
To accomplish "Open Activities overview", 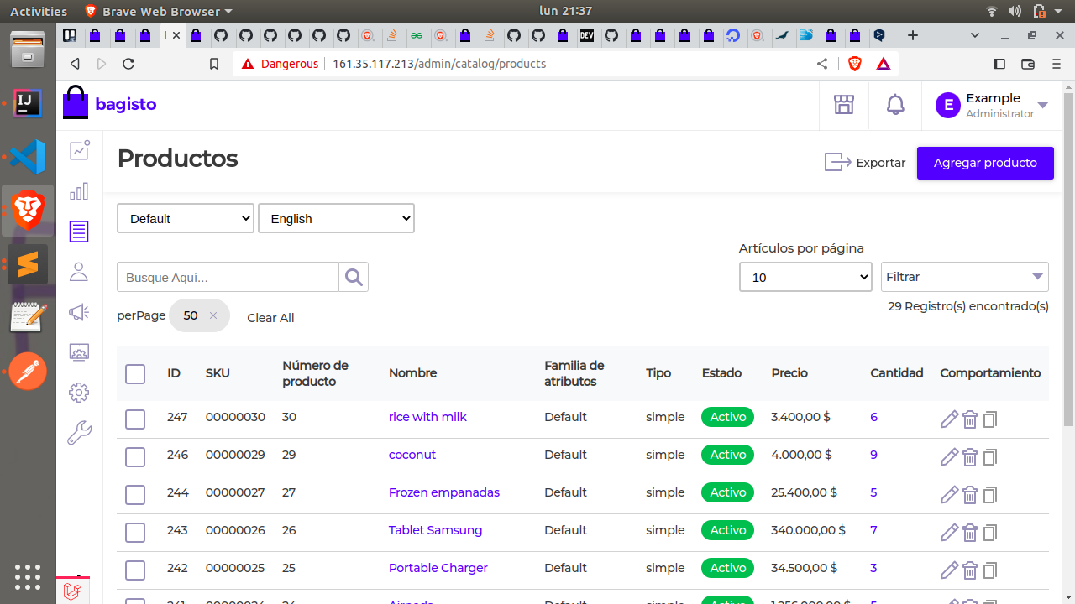I will [39, 11].
